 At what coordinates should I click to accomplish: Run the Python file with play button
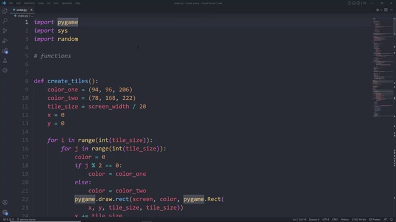[377, 10]
